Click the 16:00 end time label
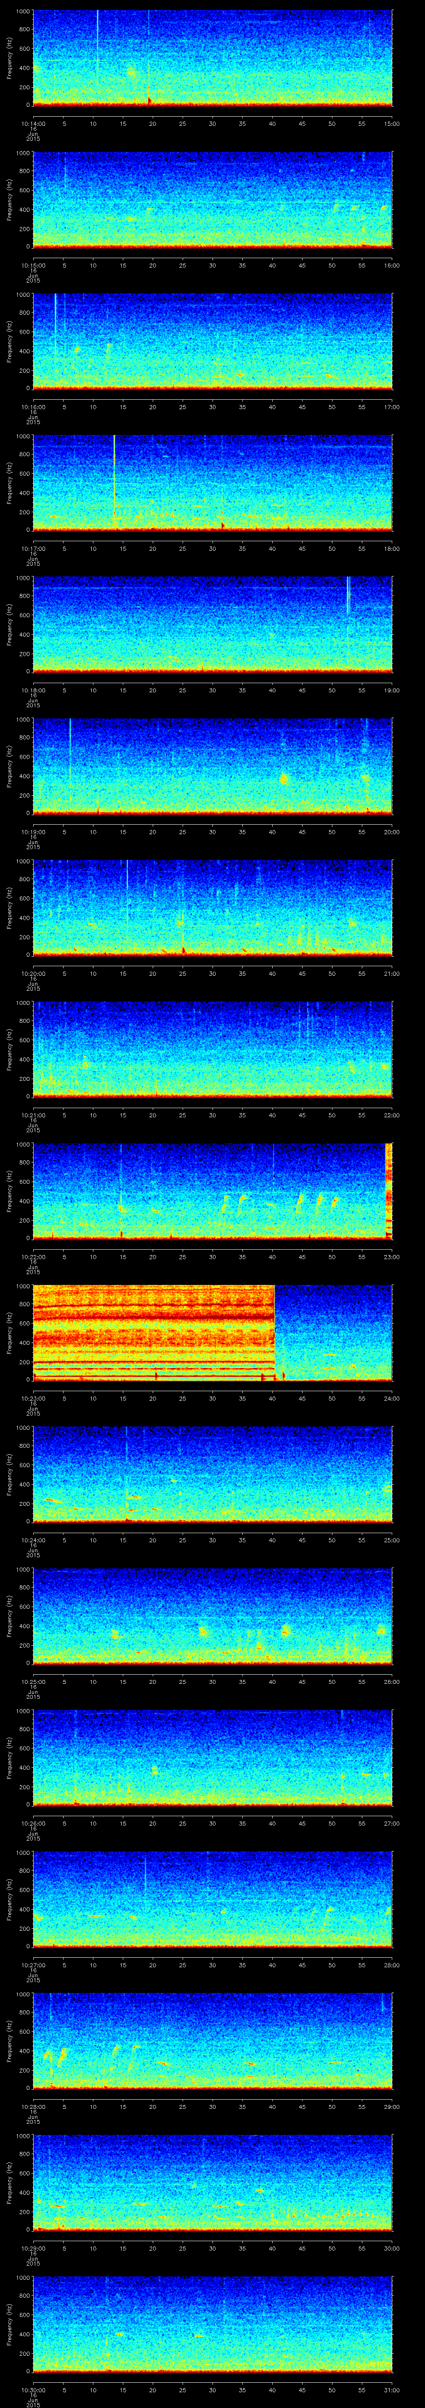 tap(392, 266)
